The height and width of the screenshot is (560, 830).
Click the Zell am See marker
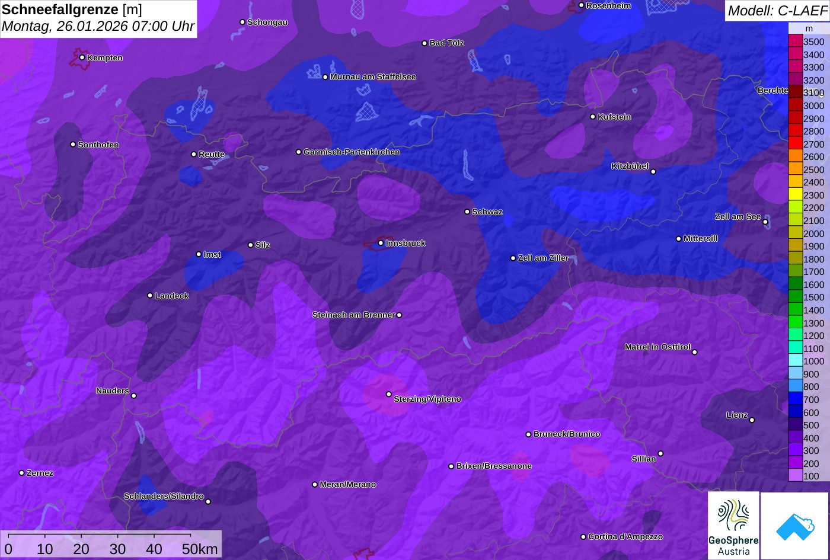[765, 222]
